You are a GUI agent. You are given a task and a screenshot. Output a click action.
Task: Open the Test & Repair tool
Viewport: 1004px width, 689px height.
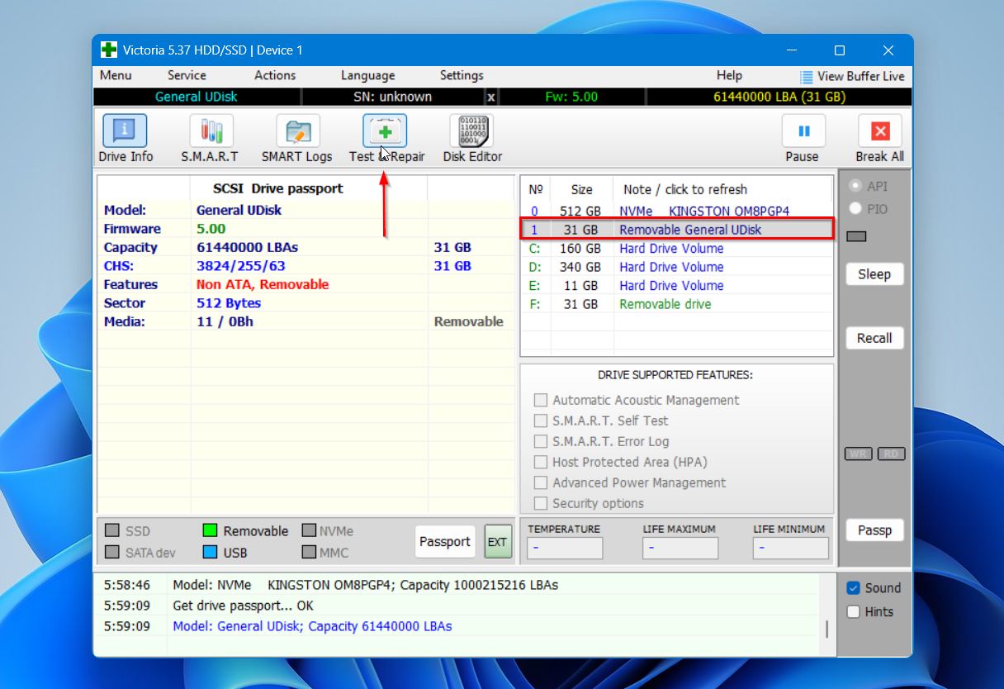386,139
